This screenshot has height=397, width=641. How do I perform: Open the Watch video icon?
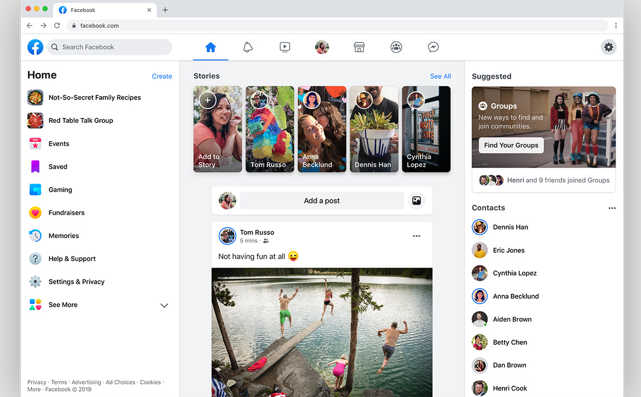pyautogui.click(x=285, y=47)
